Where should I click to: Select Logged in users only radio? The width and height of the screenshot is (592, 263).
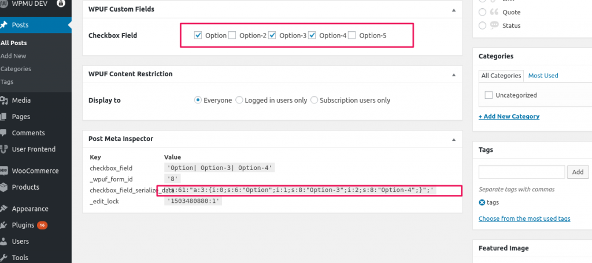(239, 101)
